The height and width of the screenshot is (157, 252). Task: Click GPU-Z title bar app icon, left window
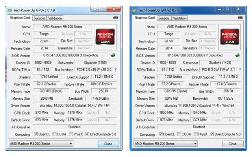9,11
